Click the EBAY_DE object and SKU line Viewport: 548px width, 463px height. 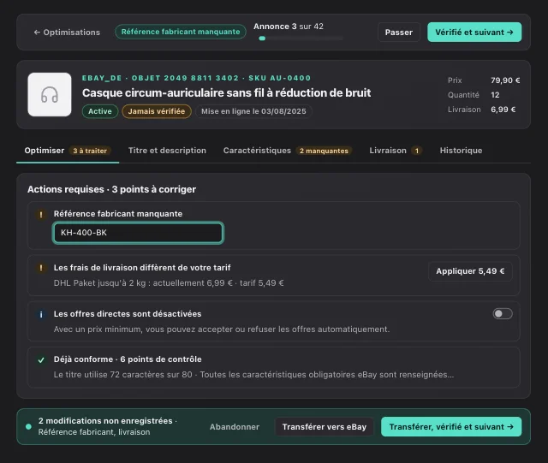pyautogui.click(x=196, y=78)
